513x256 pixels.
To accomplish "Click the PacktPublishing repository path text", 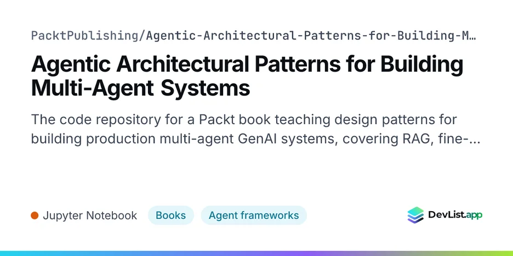I will pos(253,36).
